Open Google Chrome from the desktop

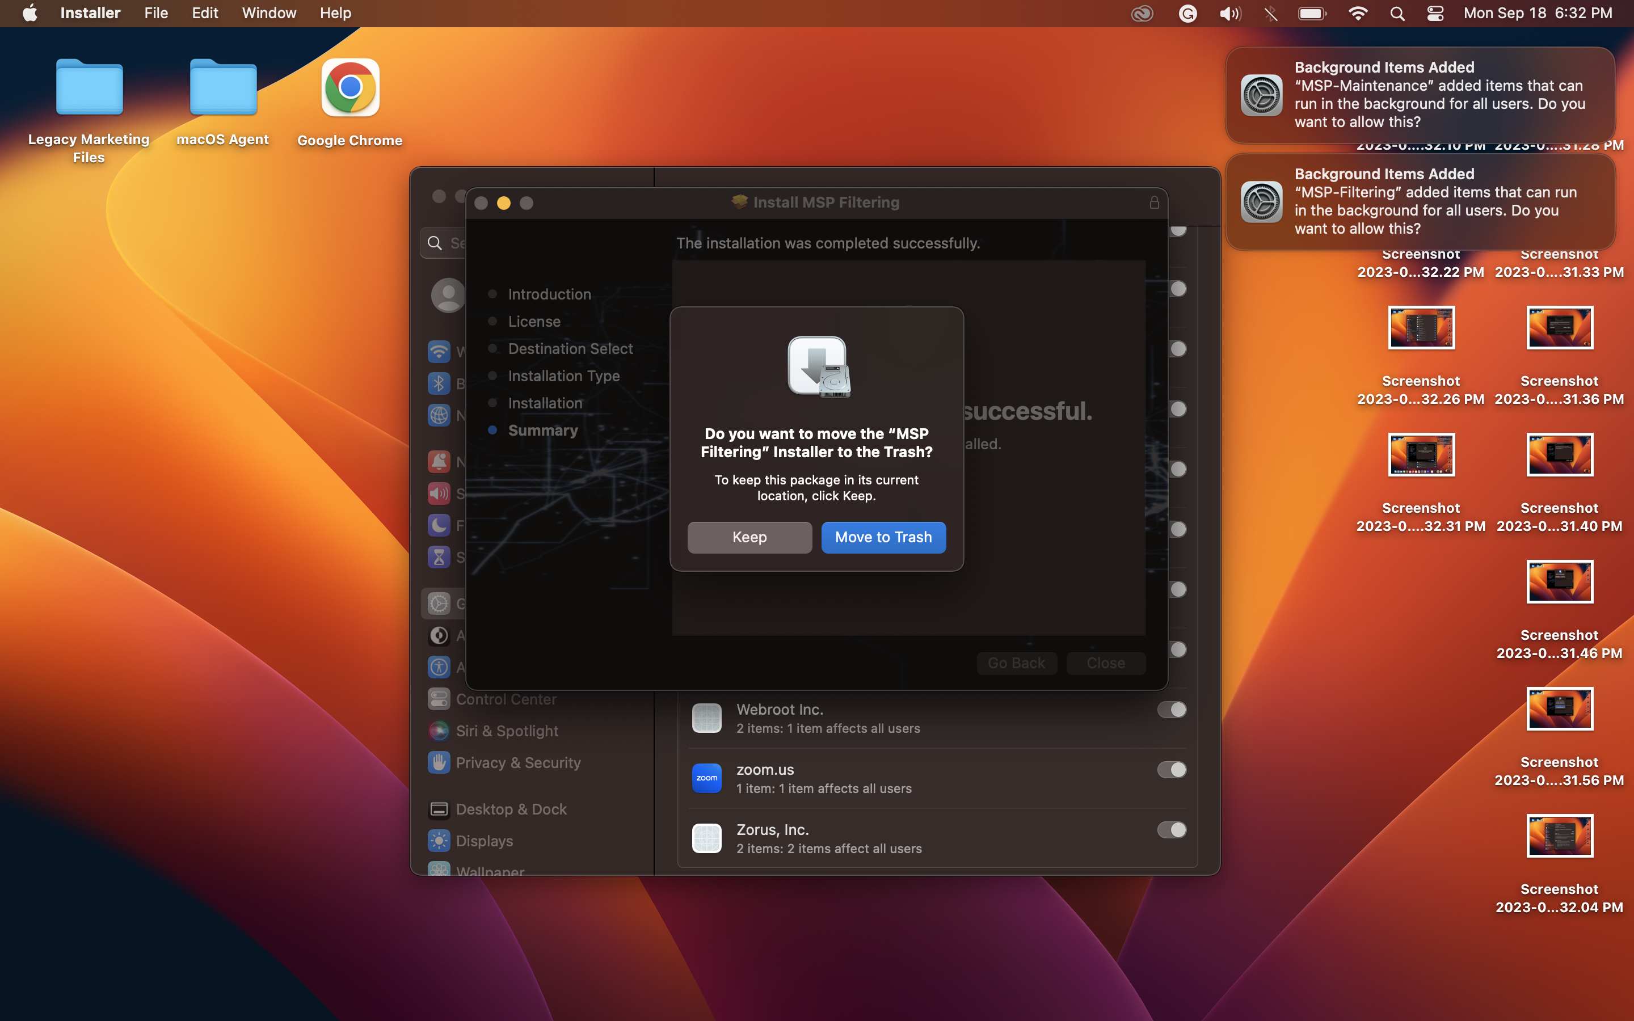coord(348,88)
